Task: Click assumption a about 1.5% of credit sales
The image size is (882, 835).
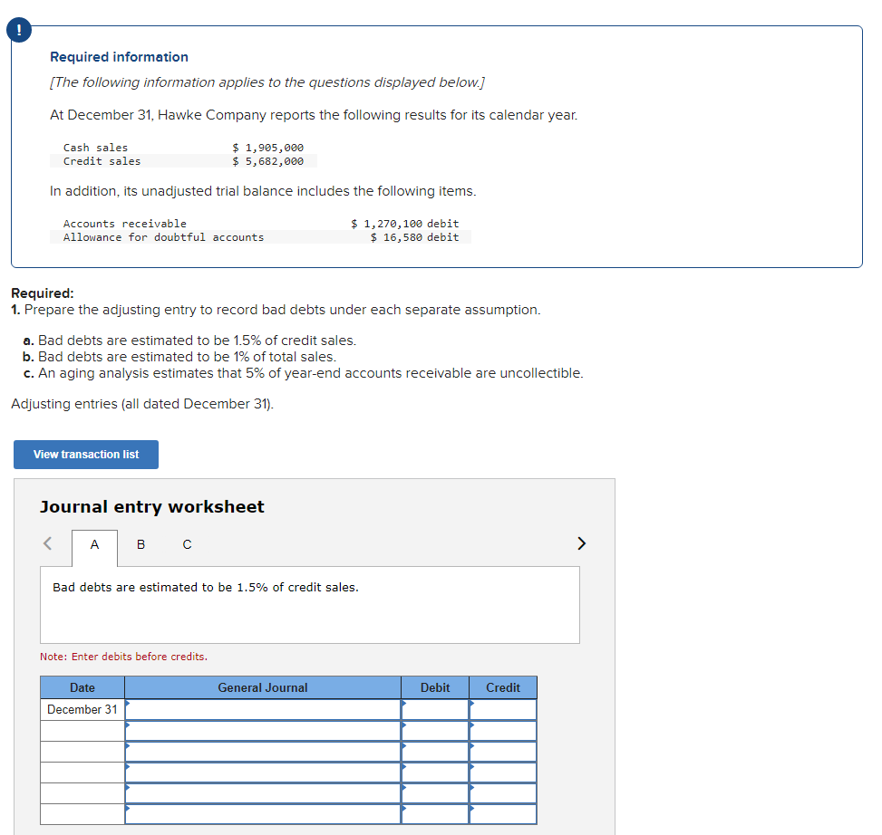Action: [x=189, y=341]
